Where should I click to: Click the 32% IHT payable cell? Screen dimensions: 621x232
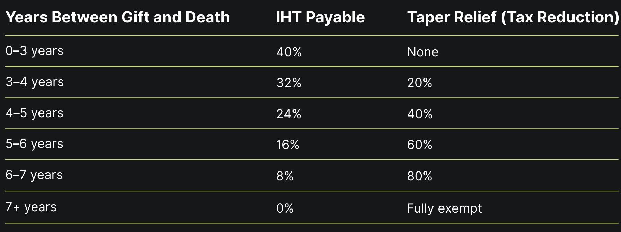tap(289, 83)
